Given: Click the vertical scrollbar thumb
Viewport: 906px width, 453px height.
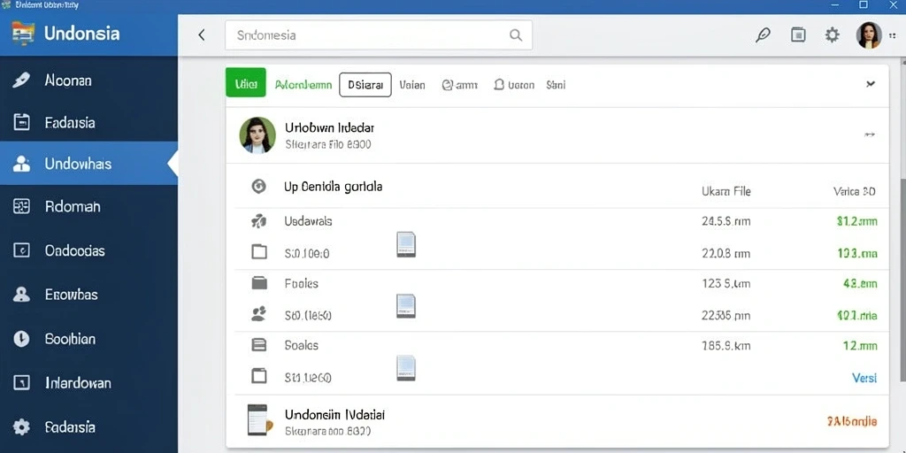Looking at the screenshot, I should 902,279.
